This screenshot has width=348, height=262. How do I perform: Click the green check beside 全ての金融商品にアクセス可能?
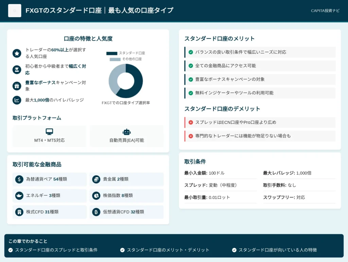point(191,66)
